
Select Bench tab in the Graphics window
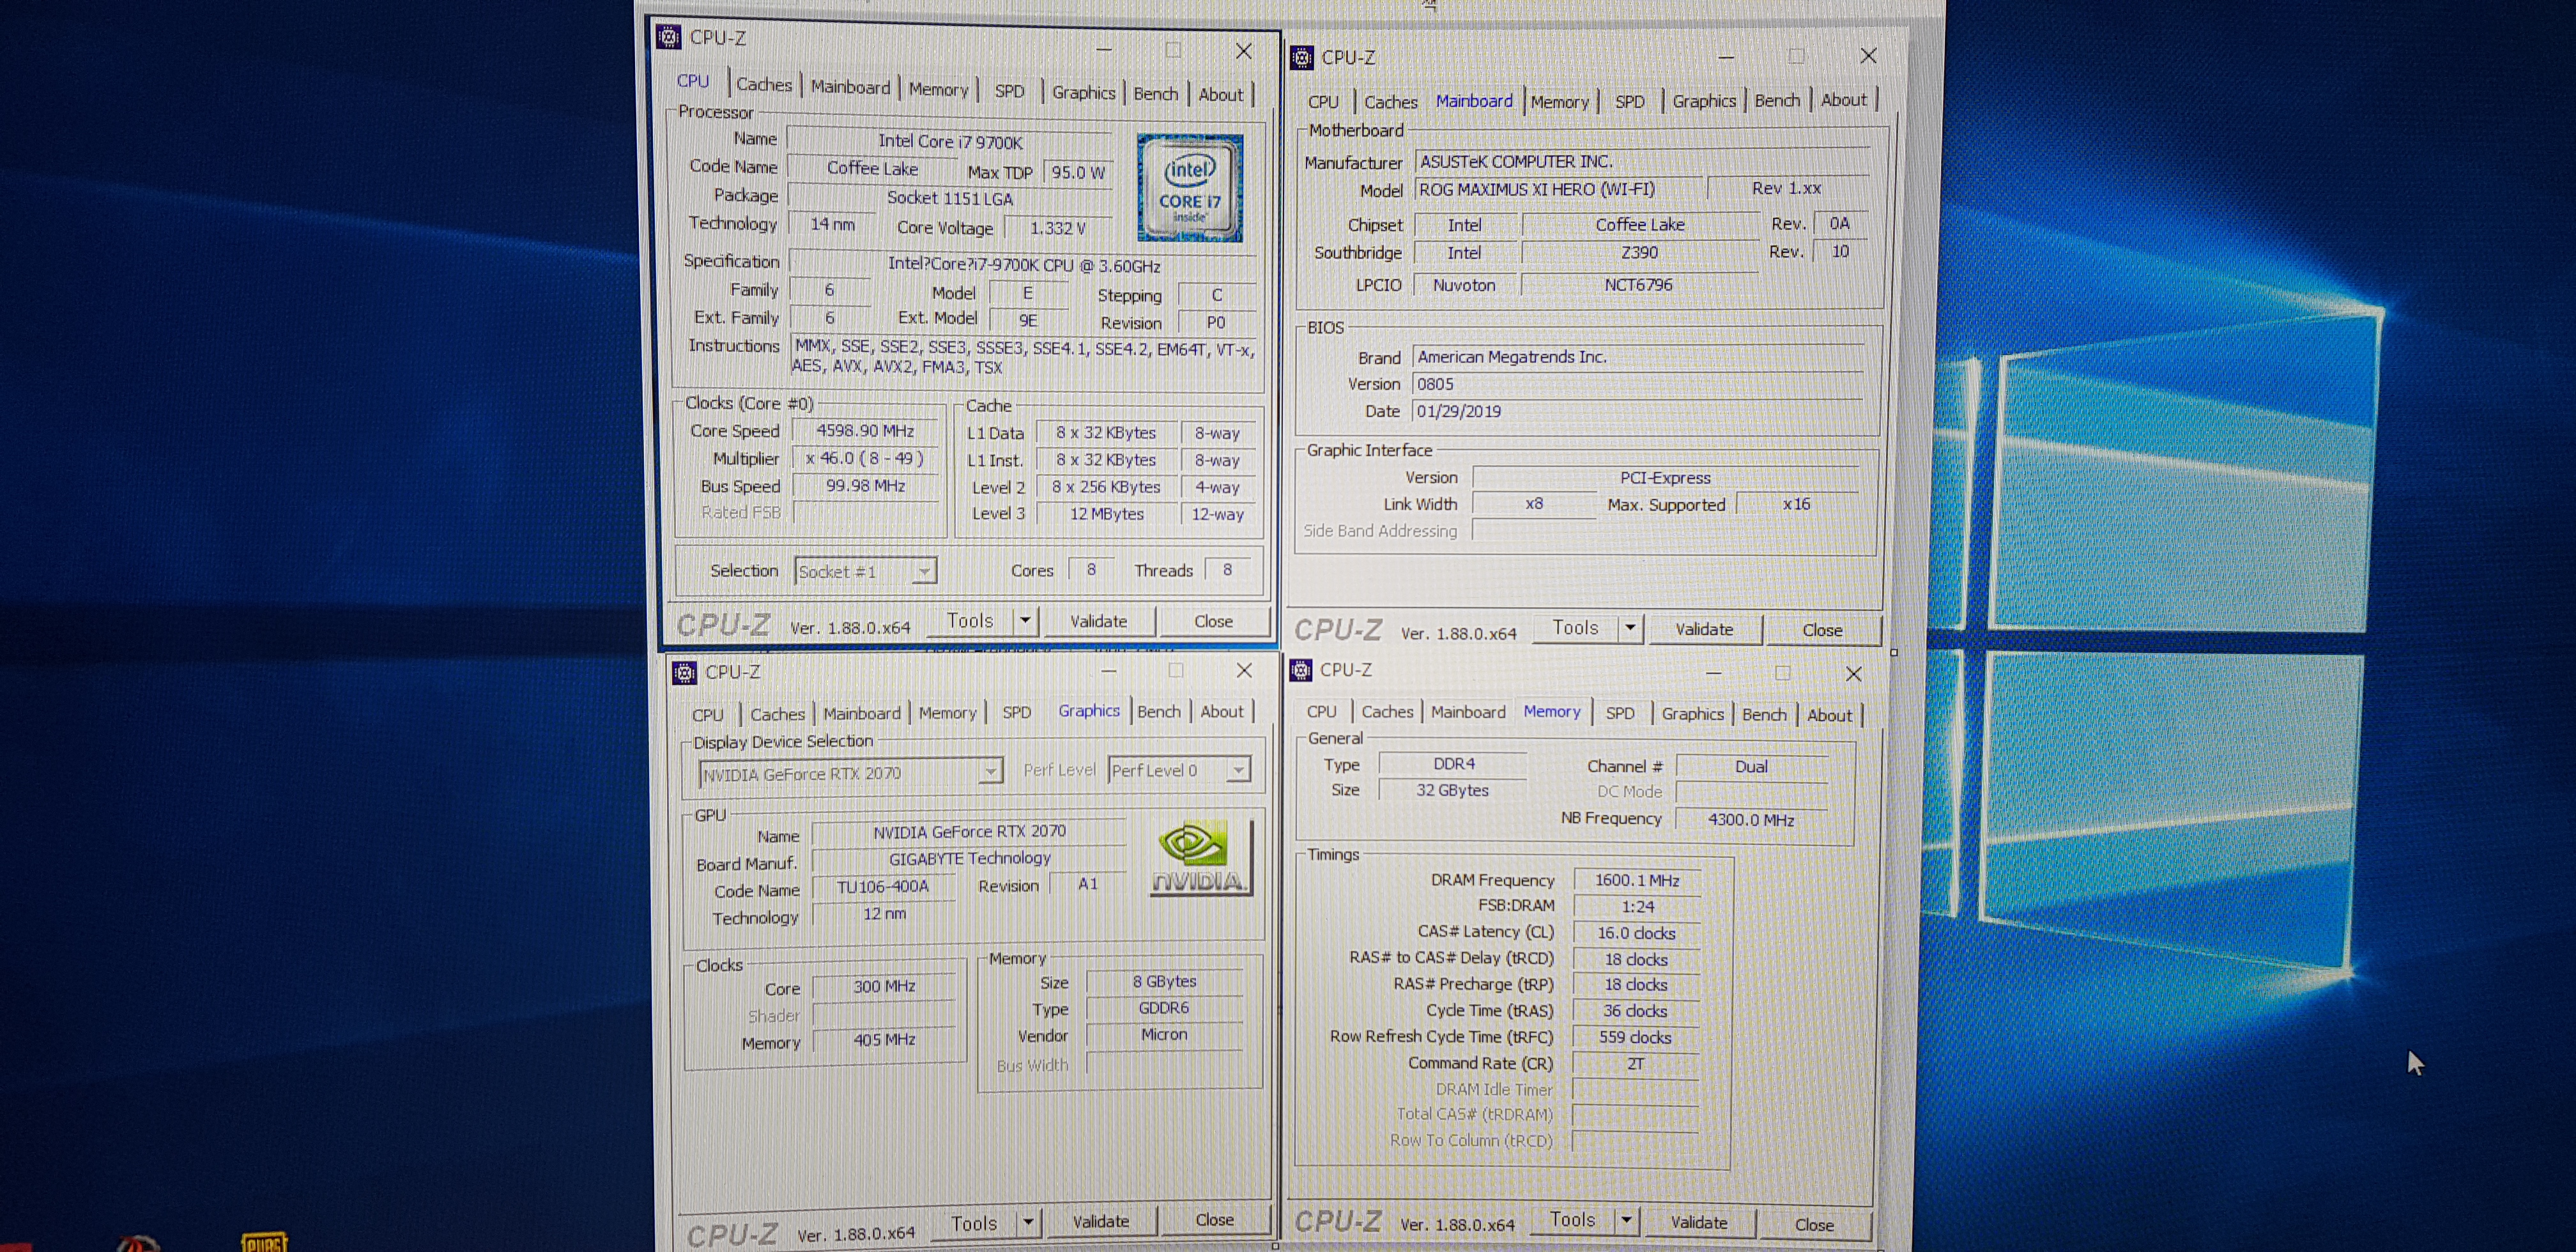tap(1158, 711)
